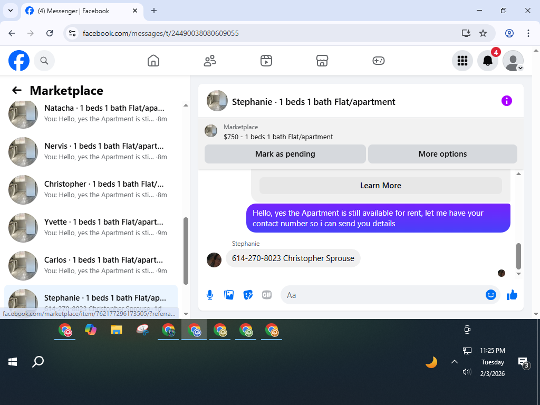
Task: Click Stephanie's chat header listing picture
Action: coord(217,101)
